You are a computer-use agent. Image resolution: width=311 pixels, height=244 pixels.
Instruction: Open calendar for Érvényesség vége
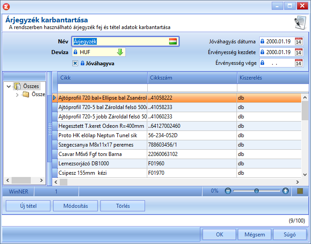pos(299,63)
